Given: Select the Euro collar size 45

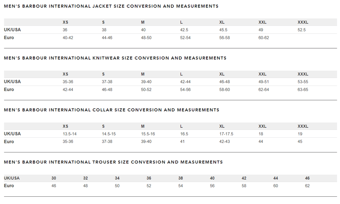Looking at the screenshot, I should pos(300,141).
